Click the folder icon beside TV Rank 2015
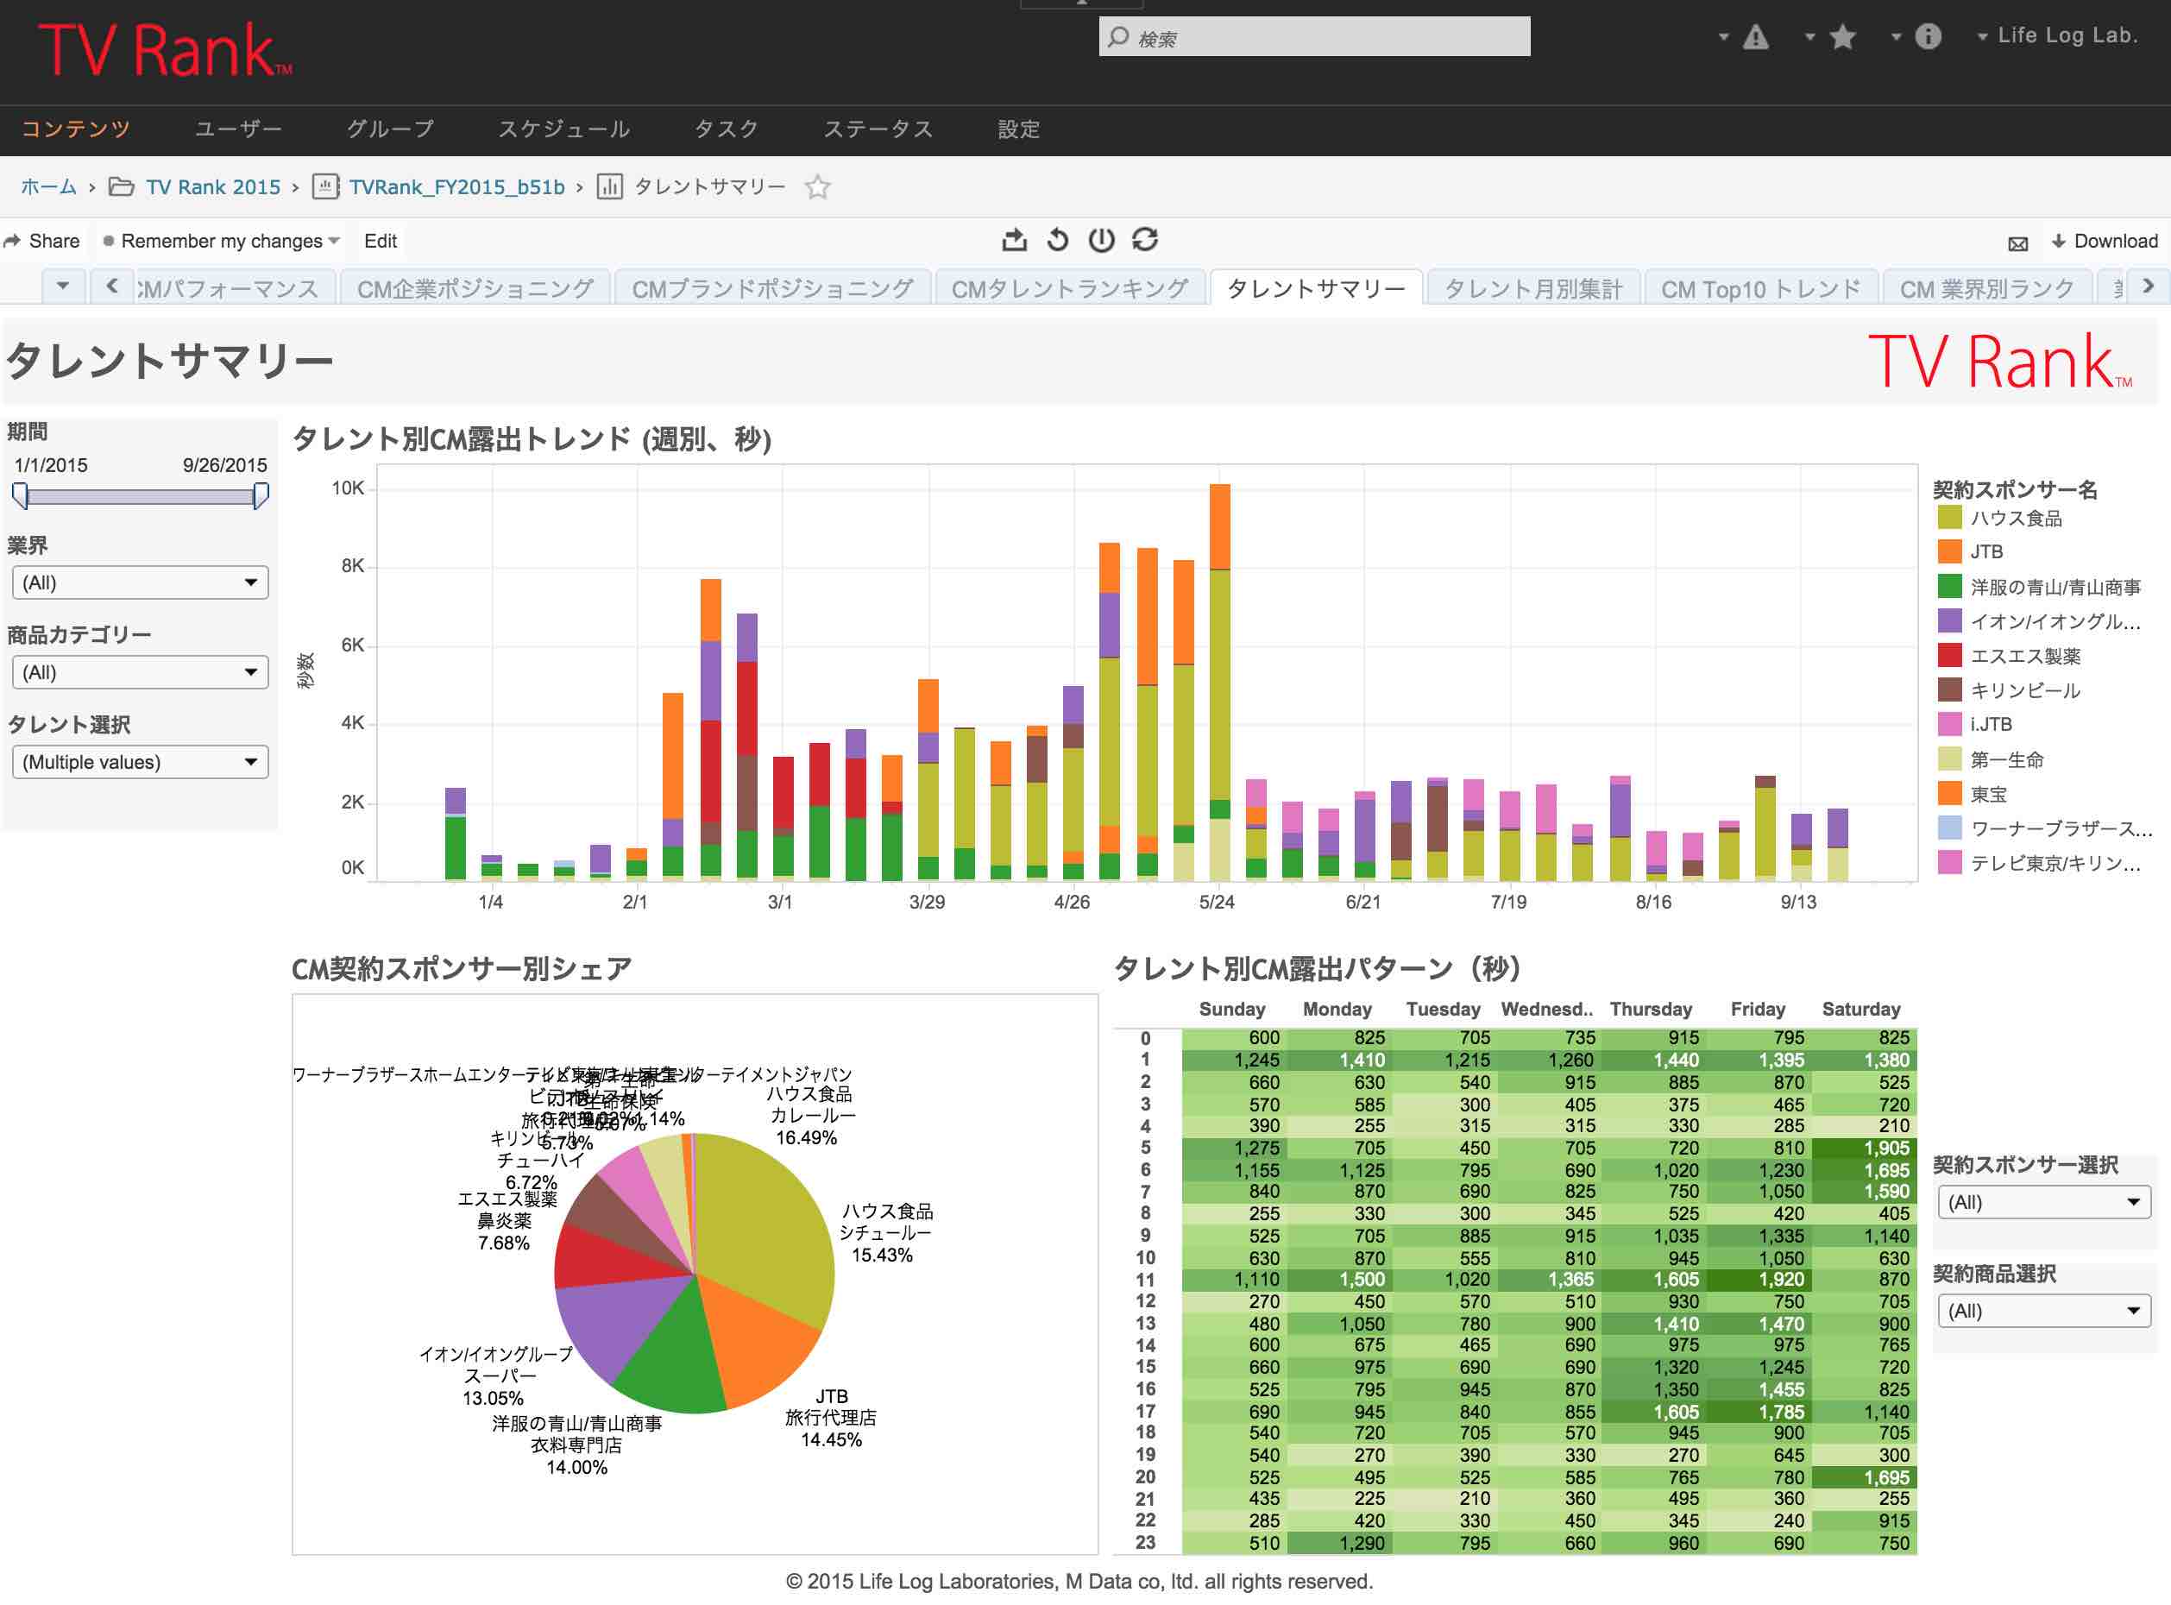The width and height of the screenshot is (2171, 1605). 122,186
